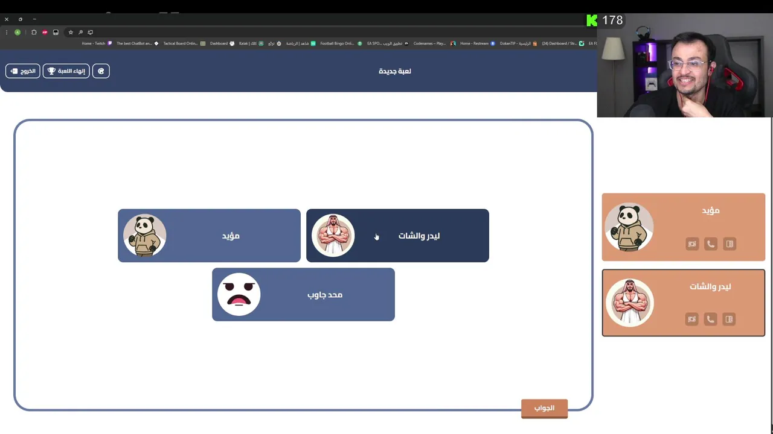Click the muscular man avatar in ليدر والشات option
Viewport: 773px width, 434px height.
333,236
